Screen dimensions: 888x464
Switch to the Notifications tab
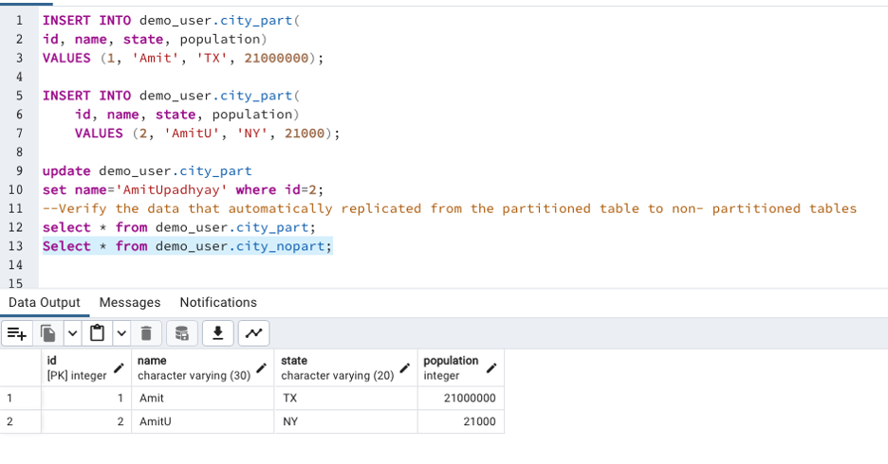218,302
